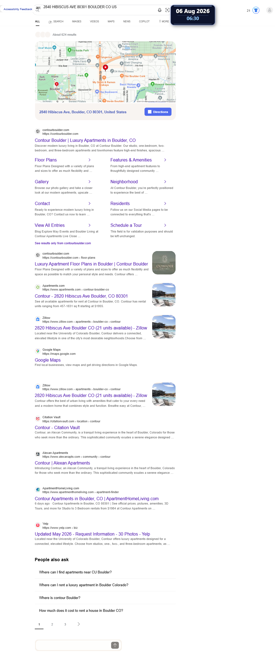Expand the Contact sitelink chevron
This screenshot has width=275, height=660.
89,203
